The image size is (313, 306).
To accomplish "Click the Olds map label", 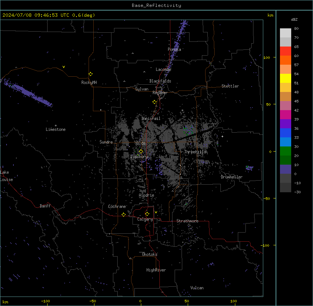I will coord(141,143).
